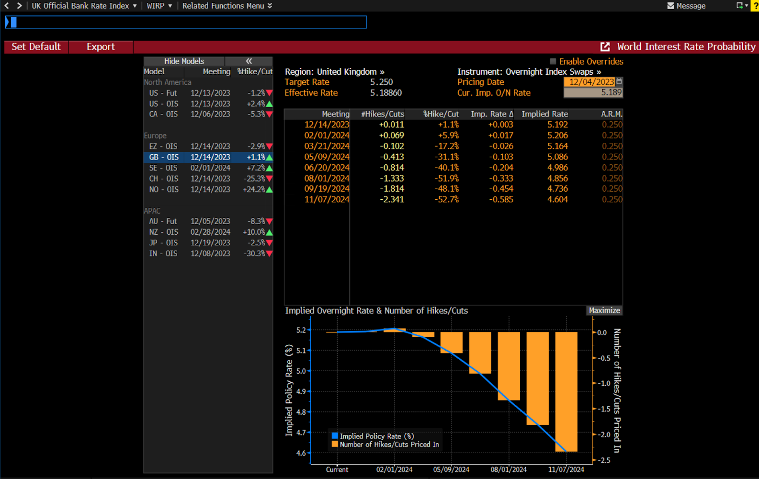Open the Related Functions Menu

(227, 6)
